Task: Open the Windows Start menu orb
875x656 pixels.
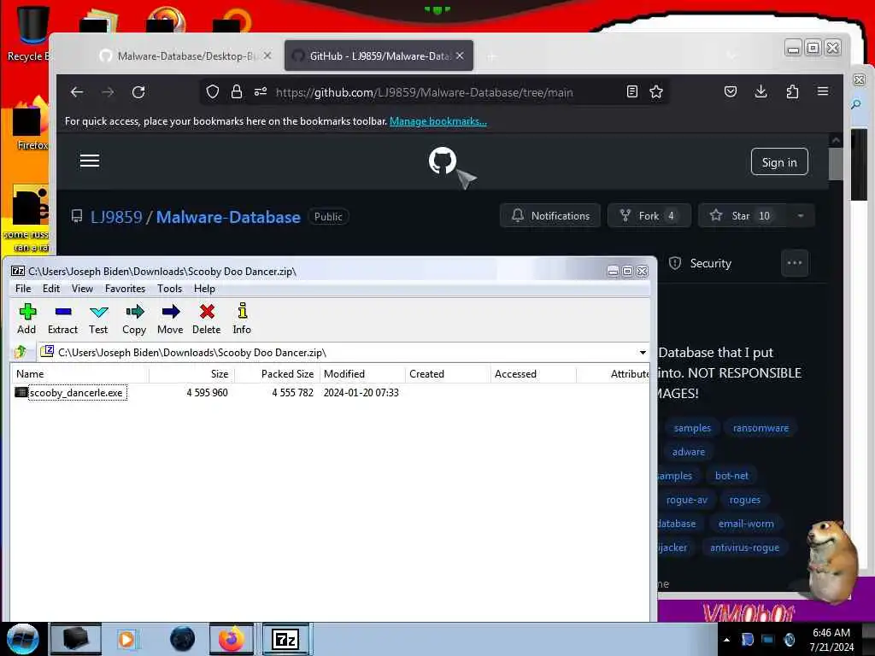Action: pos(22,639)
